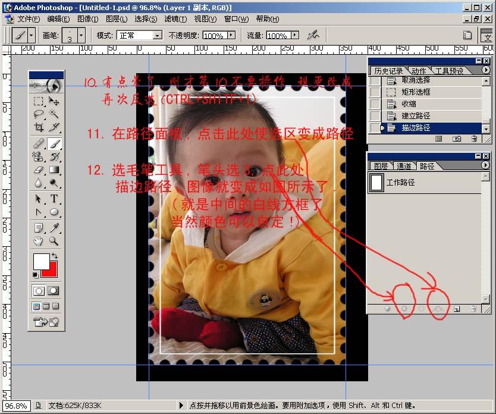Select the Rectangular Marquee tool
The image size is (496, 414).
(39, 101)
